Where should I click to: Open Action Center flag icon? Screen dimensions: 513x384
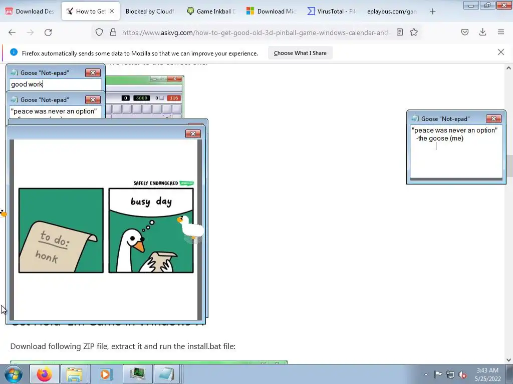click(438, 374)
